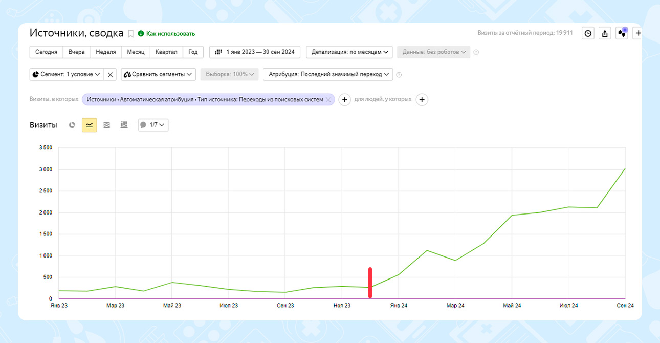Switch chart to pie view
Viewport: 660px width, 343px height.
72,125
